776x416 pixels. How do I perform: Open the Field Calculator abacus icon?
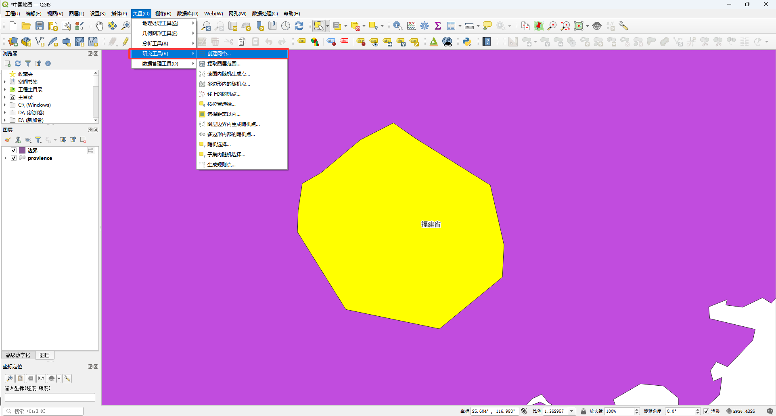(x=411, y=26)
